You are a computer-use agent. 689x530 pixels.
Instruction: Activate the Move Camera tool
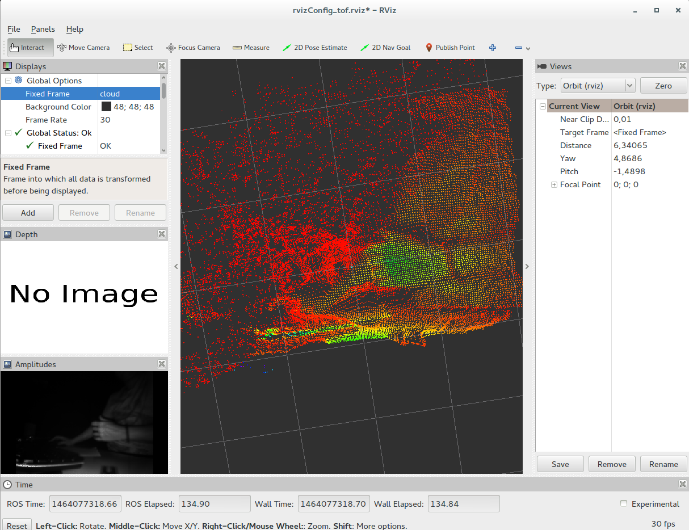[83, 48]
